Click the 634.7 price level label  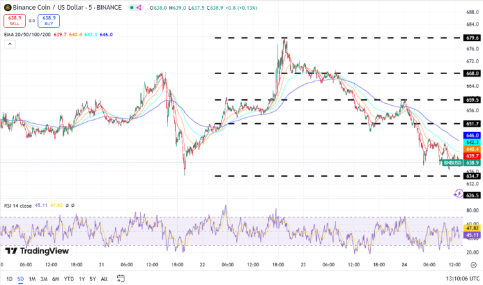[472, 176]
